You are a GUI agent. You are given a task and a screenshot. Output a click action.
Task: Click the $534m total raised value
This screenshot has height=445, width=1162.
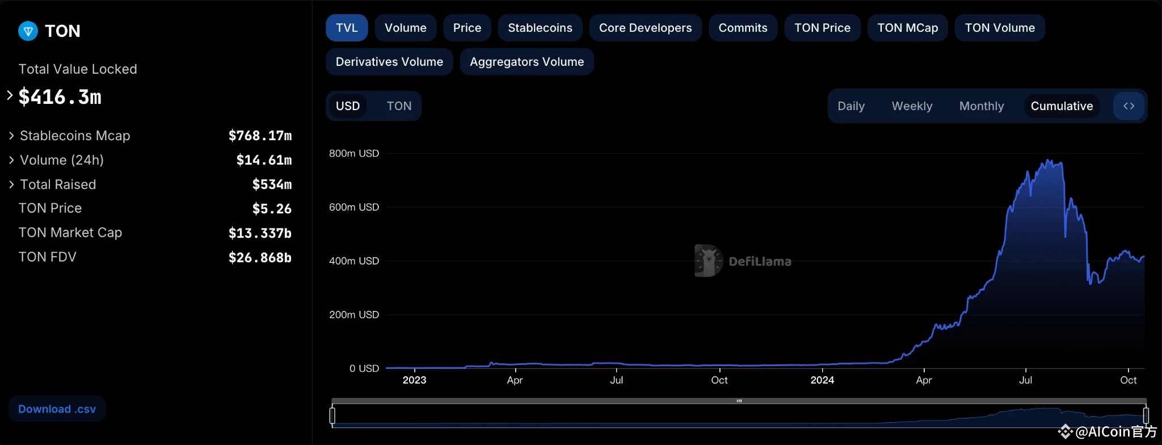pos(272,184)
